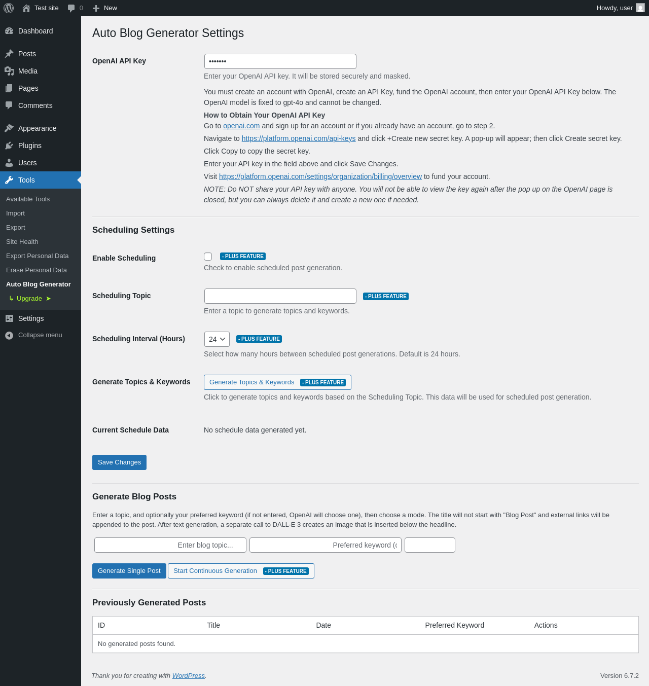
Task: Click the Actions column header
Action: point(546,625)
